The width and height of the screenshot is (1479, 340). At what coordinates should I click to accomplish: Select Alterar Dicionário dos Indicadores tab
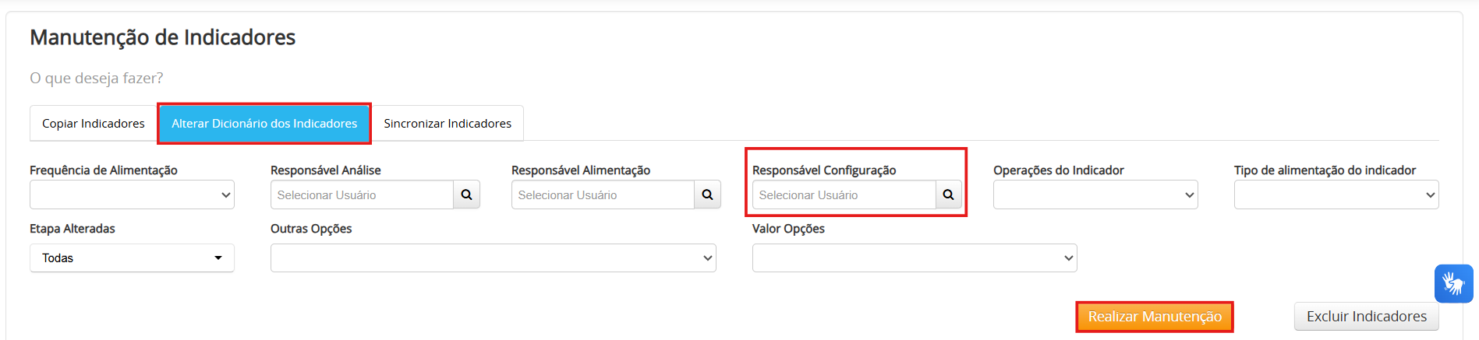(x=264, y=124)
